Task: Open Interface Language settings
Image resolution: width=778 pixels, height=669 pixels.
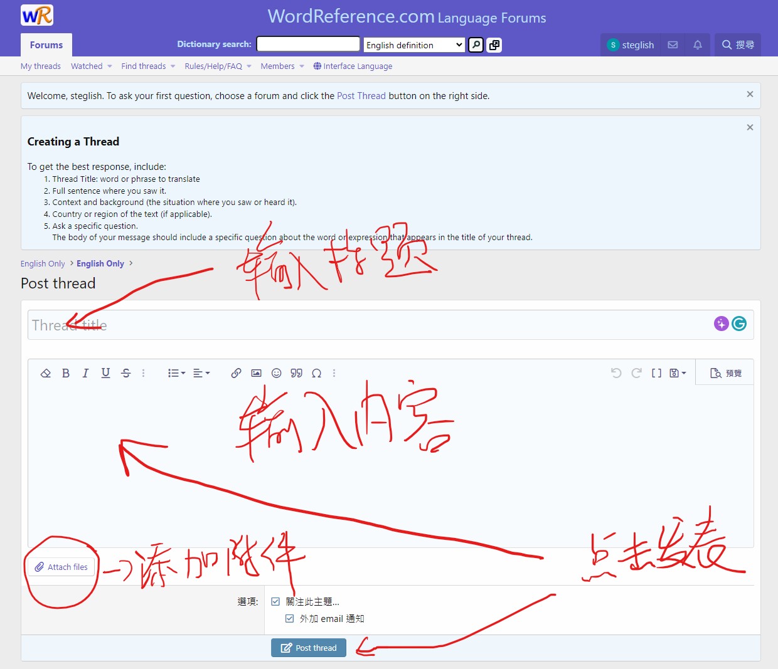Action: 353,66
